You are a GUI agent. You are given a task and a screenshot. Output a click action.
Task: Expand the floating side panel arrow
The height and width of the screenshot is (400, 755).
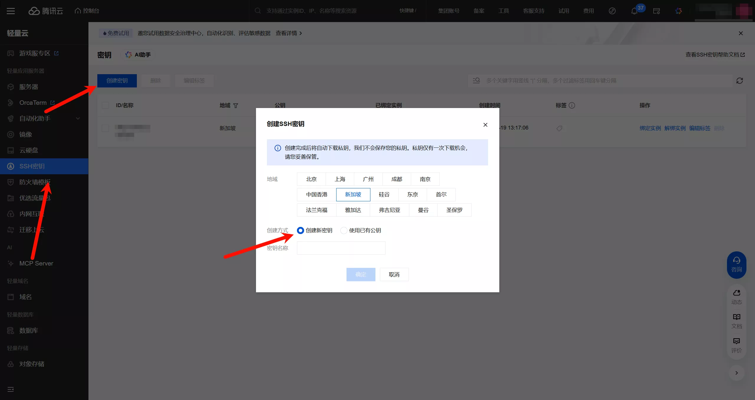click(x=736, y=373)
